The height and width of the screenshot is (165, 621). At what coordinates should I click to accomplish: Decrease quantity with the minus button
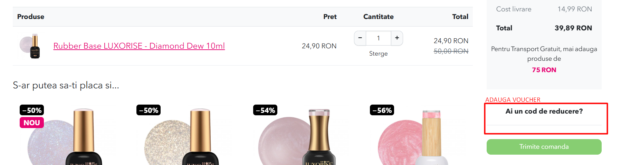[x=360, y=38]
